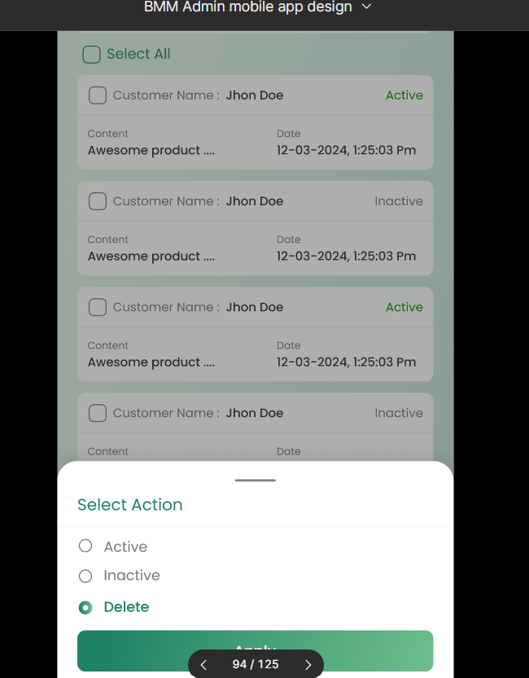This screenshot has height=678, width=529.
Task: Tick checkbox of second Jhon Doe card
Action: 98,201
